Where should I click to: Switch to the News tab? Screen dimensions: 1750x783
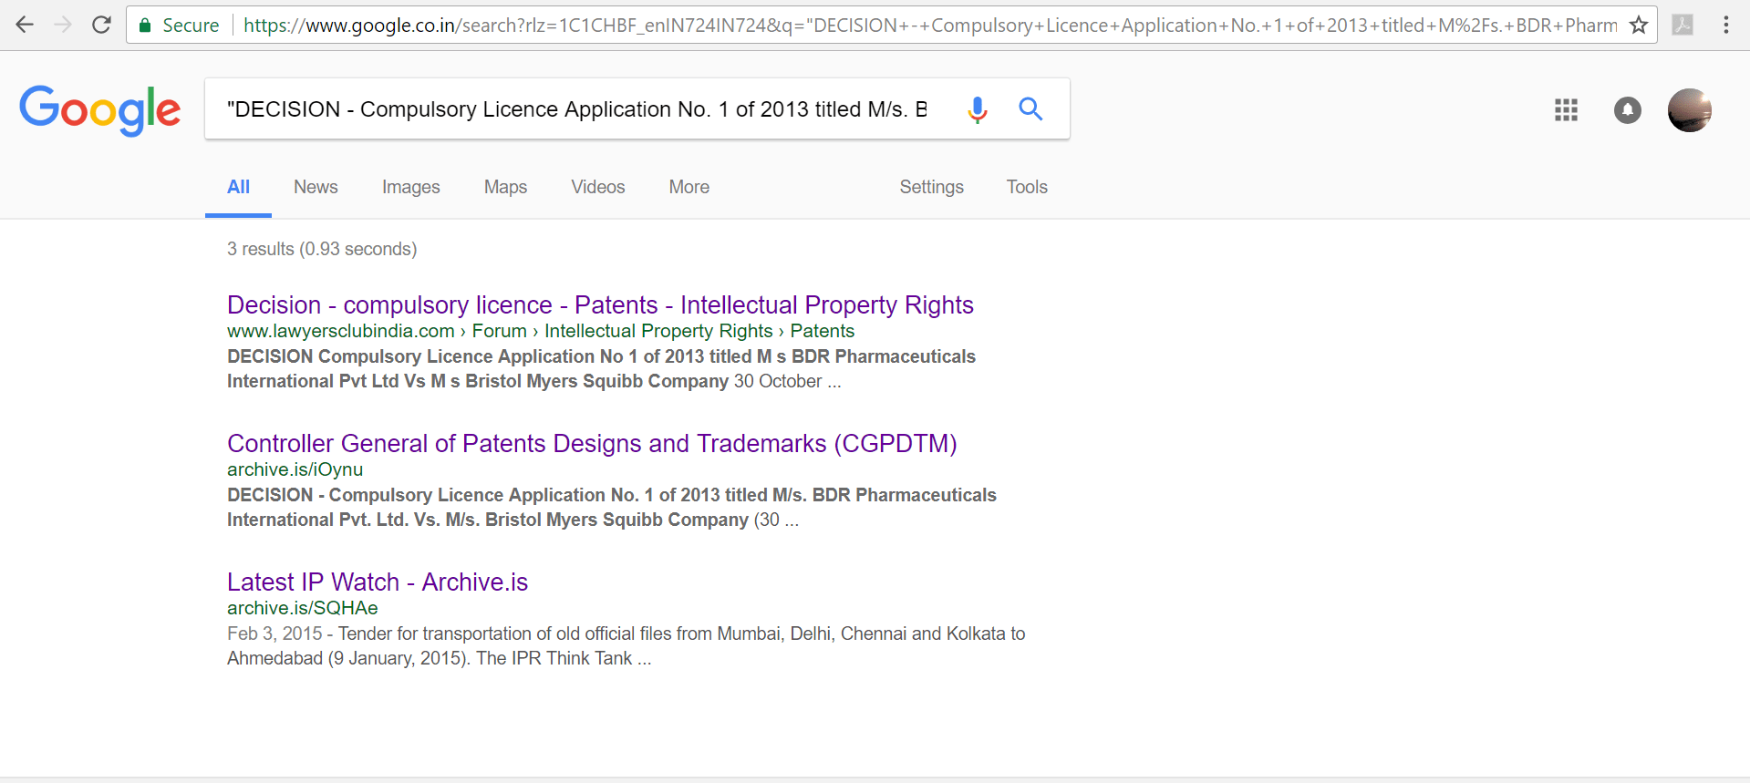click(x=316, y=187)
